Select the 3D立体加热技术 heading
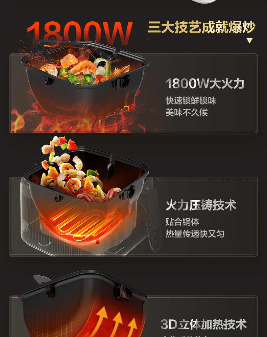Viewport: 267px width, 337px height. click(x=204, y=324)
